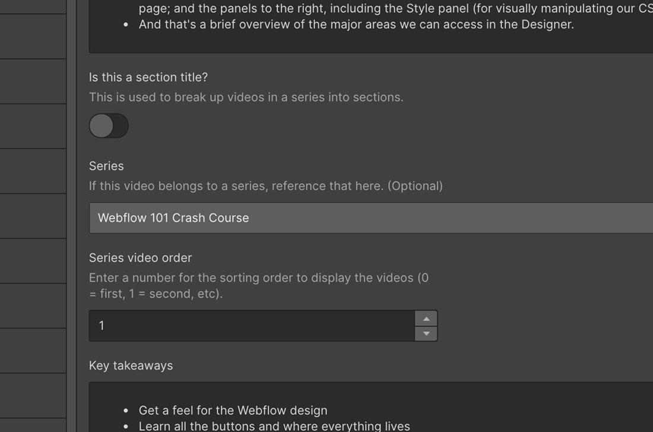Decrease series video order with down arrow
The width and height of the screenshot is (653, 432).
coord(426,333)
